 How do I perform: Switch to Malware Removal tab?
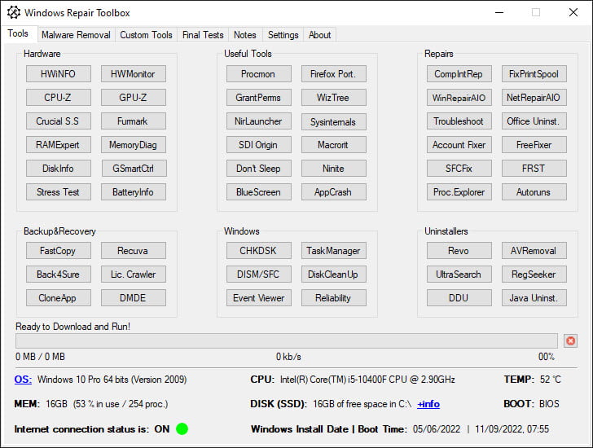[76, 35]
